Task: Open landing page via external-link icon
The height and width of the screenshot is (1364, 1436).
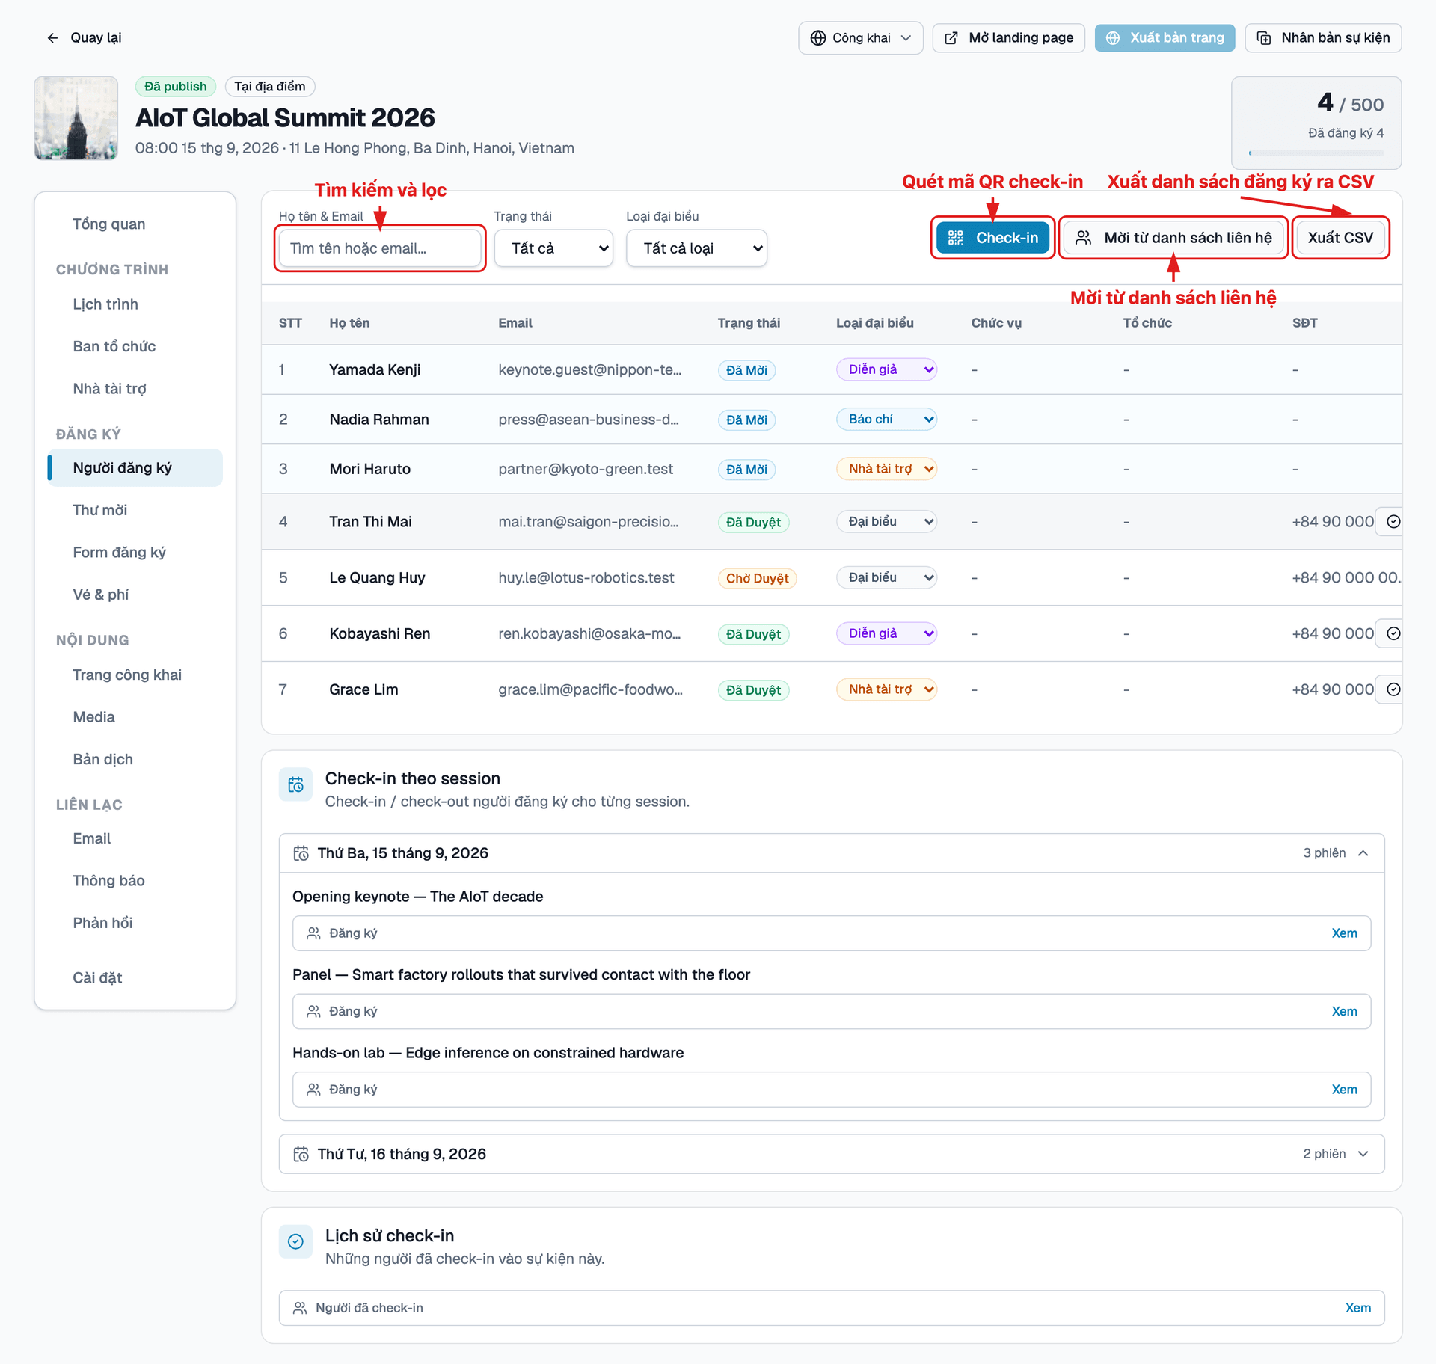Action: (x=951, y=38)
